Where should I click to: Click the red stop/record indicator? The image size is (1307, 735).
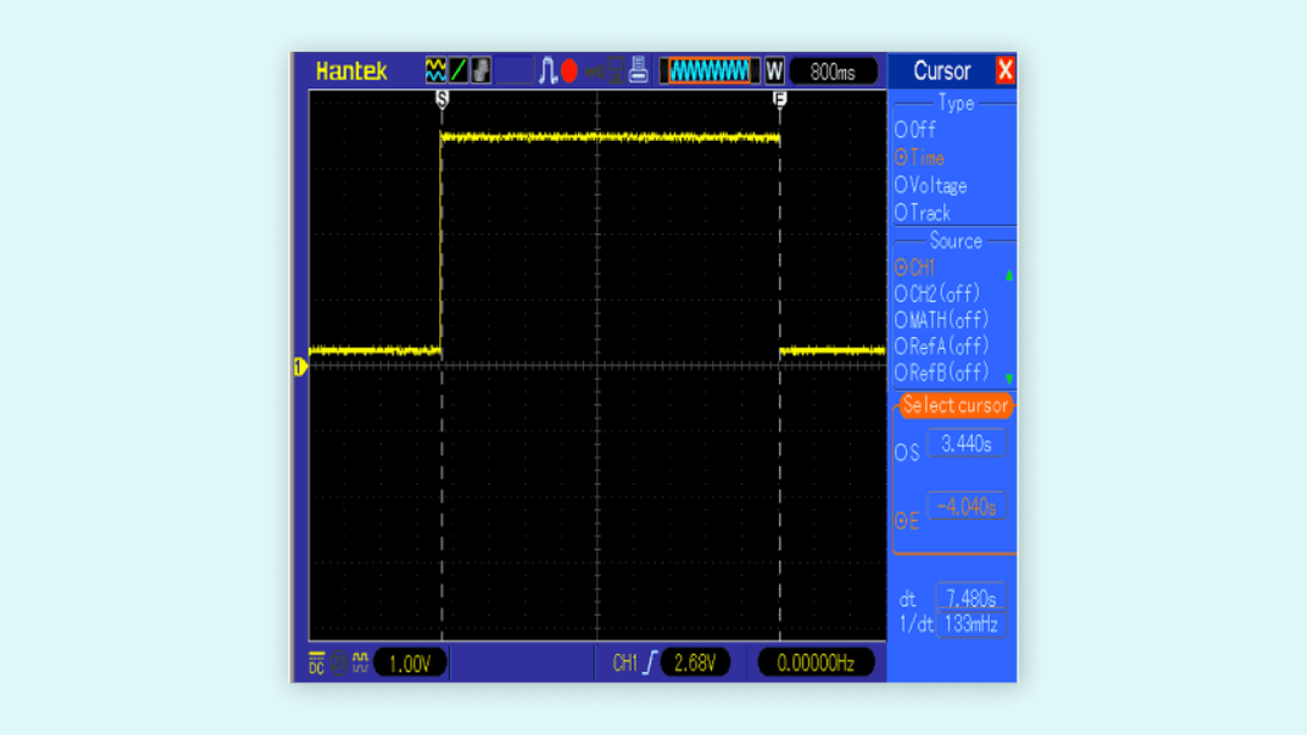[570, 71]
